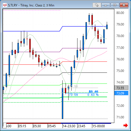Click the title text S.TLRY Tilray 3 Min

31,5
